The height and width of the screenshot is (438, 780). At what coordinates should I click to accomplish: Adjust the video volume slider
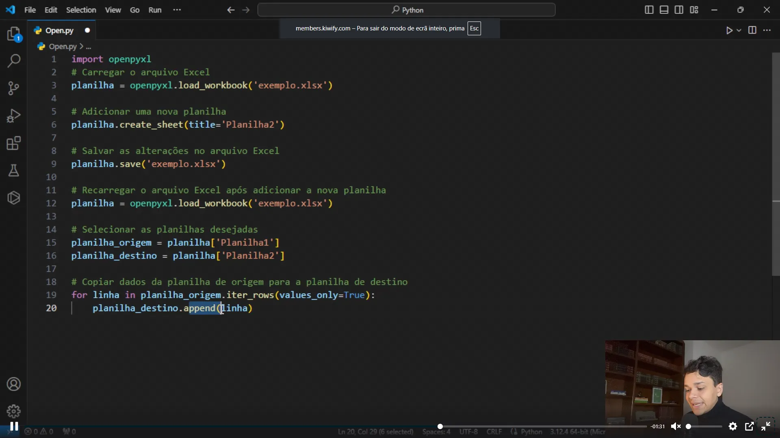[705, 426]
